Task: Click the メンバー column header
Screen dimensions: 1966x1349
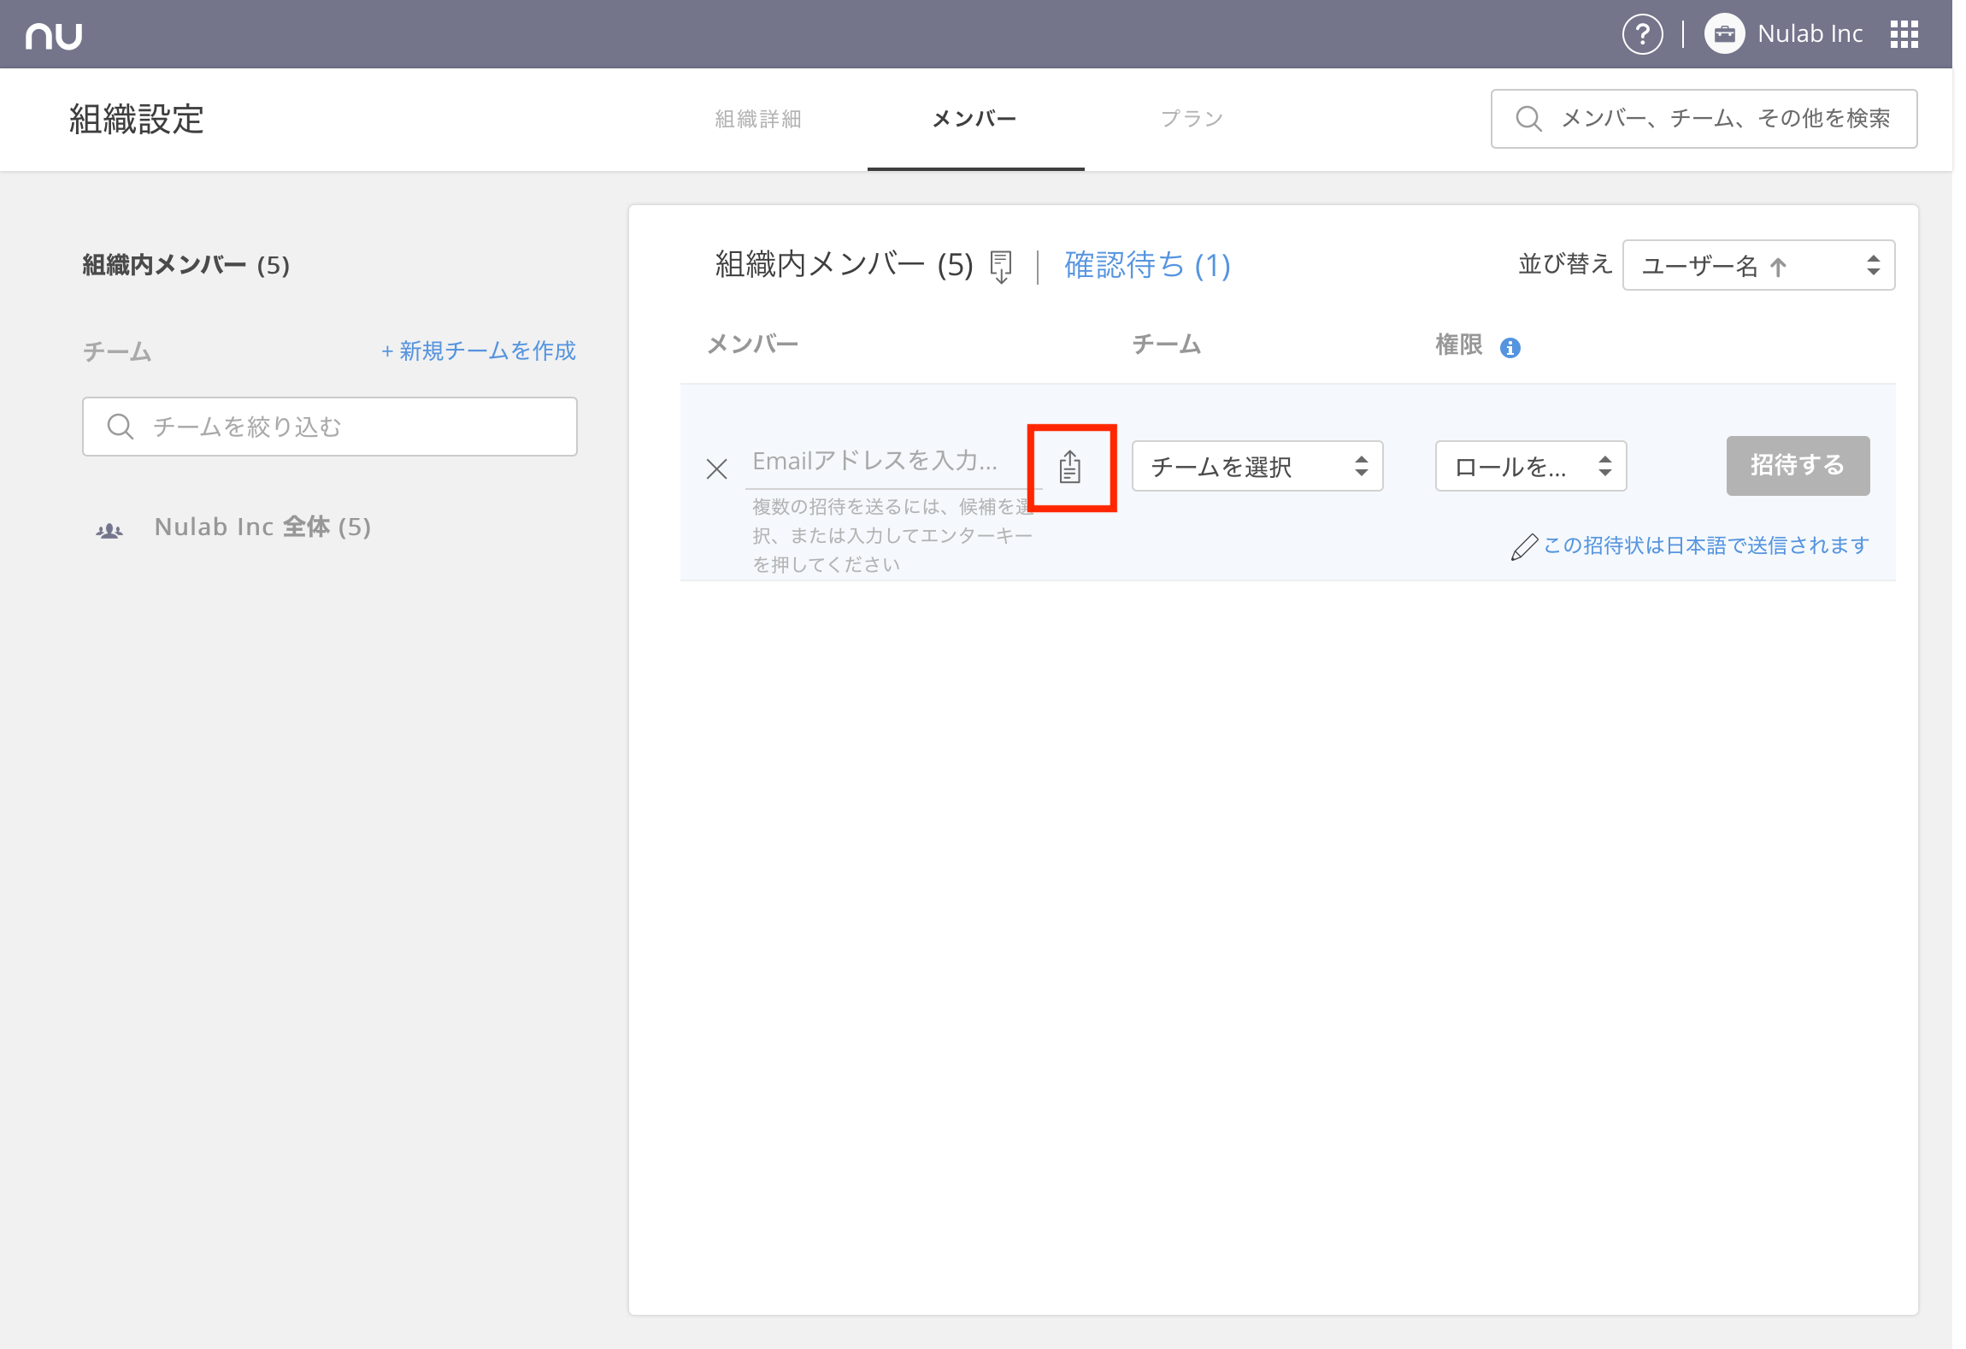Action: pos(752,345)
